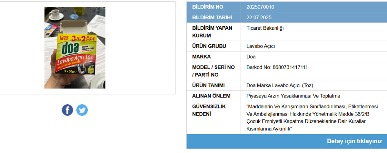Click the BİLDİRİM TARİHİ header label
This screenshot has width=387, height=153.
212,17
